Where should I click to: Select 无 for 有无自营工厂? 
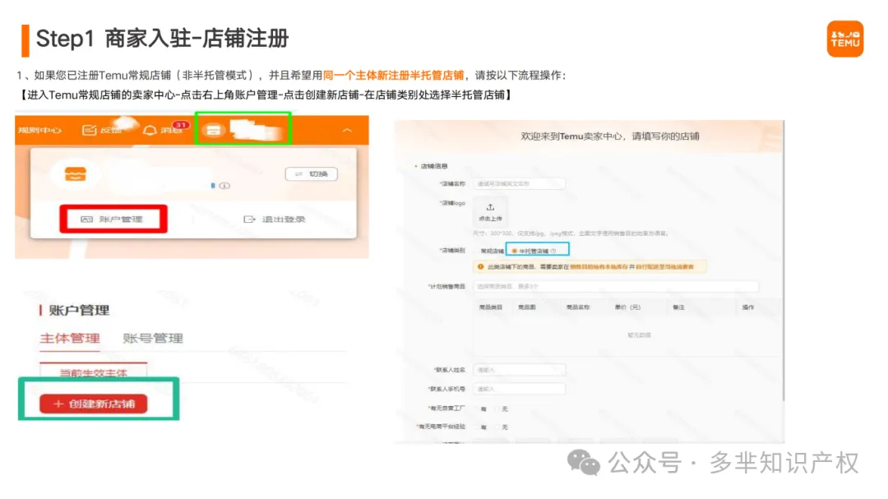pyautogui.click(x=502, y=409)
